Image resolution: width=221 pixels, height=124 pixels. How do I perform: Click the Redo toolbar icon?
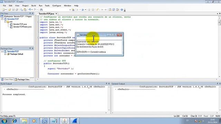point(35,10)
